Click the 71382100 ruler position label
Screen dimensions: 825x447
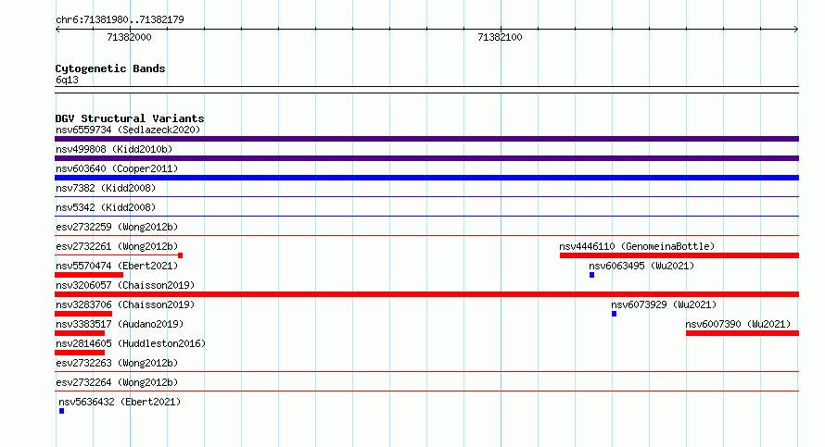(x=500, y=37)
